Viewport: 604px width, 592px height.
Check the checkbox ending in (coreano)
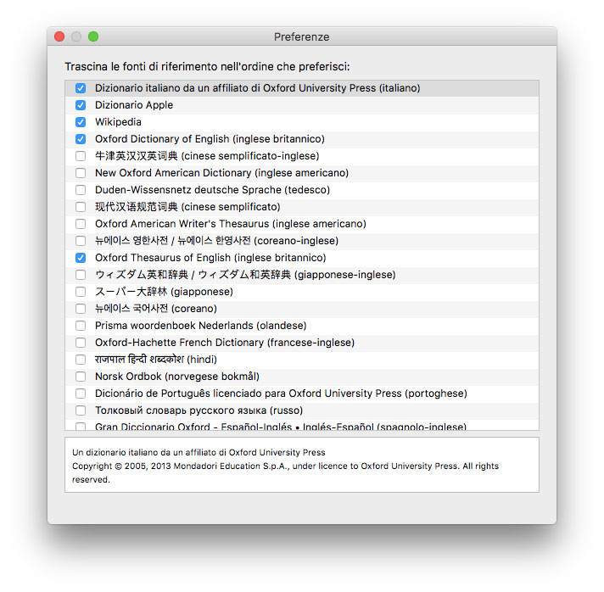click(x=81, y=309)
